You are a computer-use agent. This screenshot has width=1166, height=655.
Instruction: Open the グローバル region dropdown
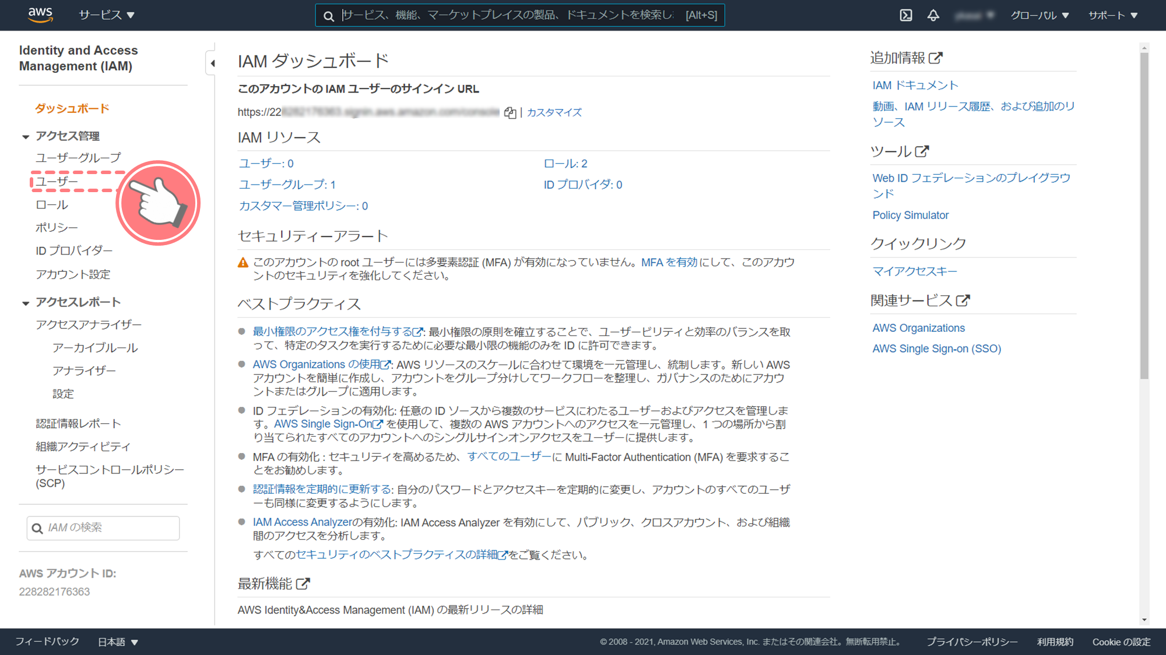point(1039,15)
